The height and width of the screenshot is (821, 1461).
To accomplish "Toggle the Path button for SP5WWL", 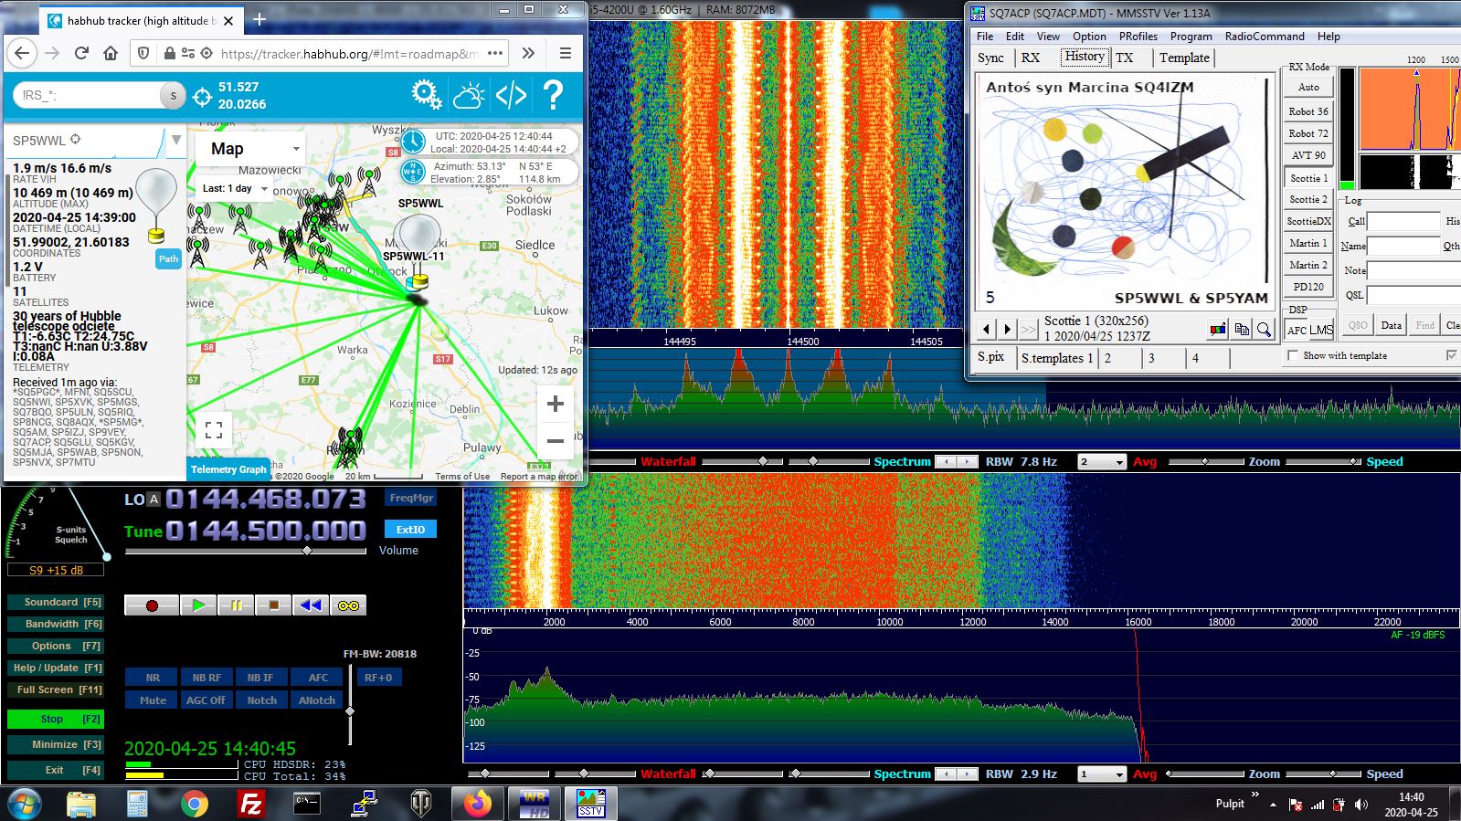I will [x=169, y=259].
